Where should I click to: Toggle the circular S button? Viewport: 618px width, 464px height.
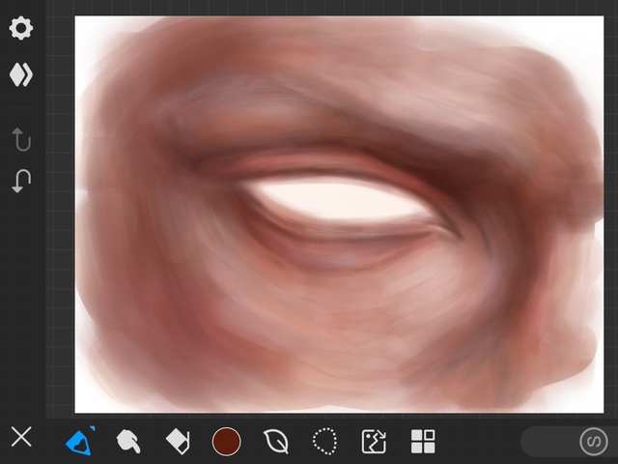593,442
